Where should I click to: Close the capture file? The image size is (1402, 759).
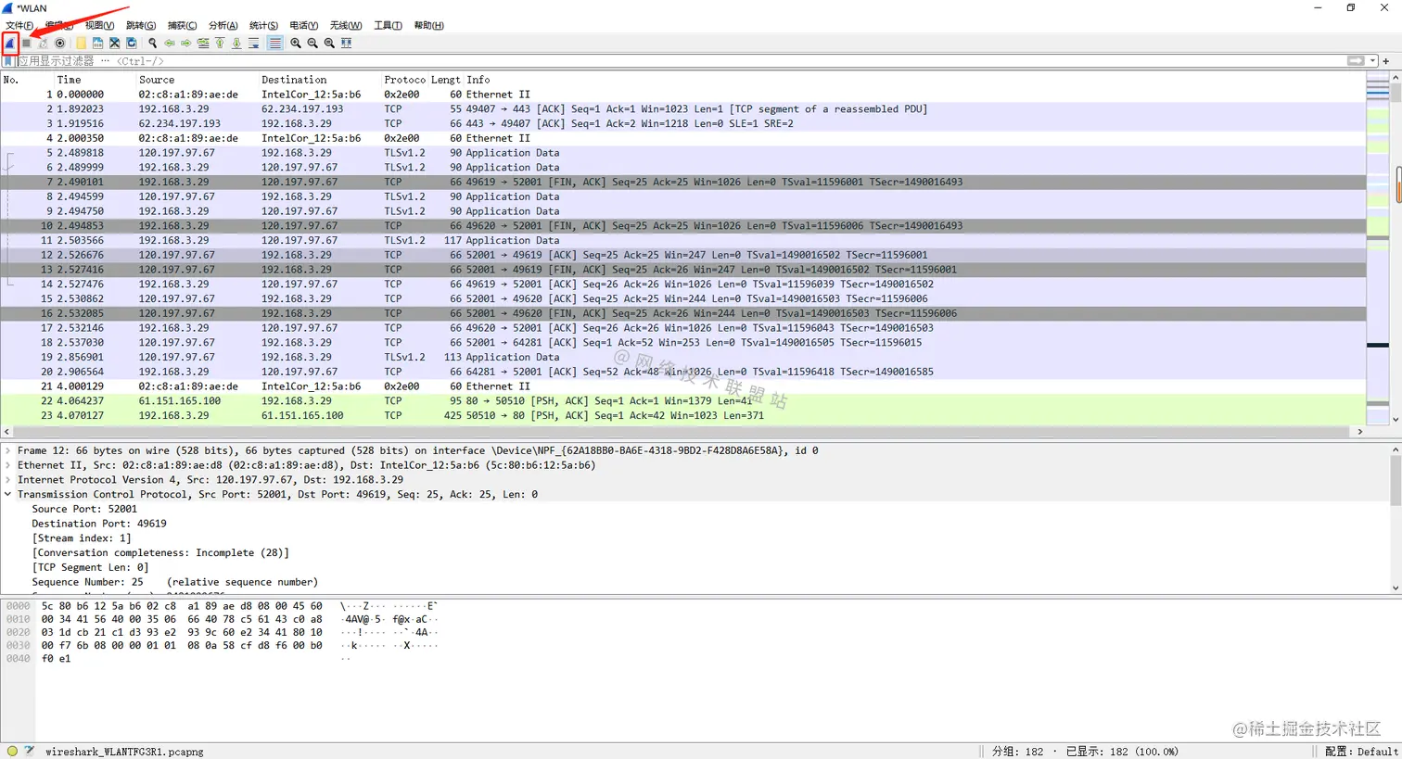click(114, 43)
